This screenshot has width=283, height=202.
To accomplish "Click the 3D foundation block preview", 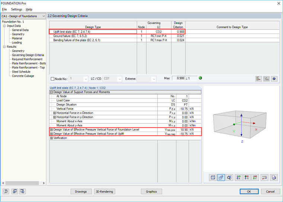I will point(240,125).
